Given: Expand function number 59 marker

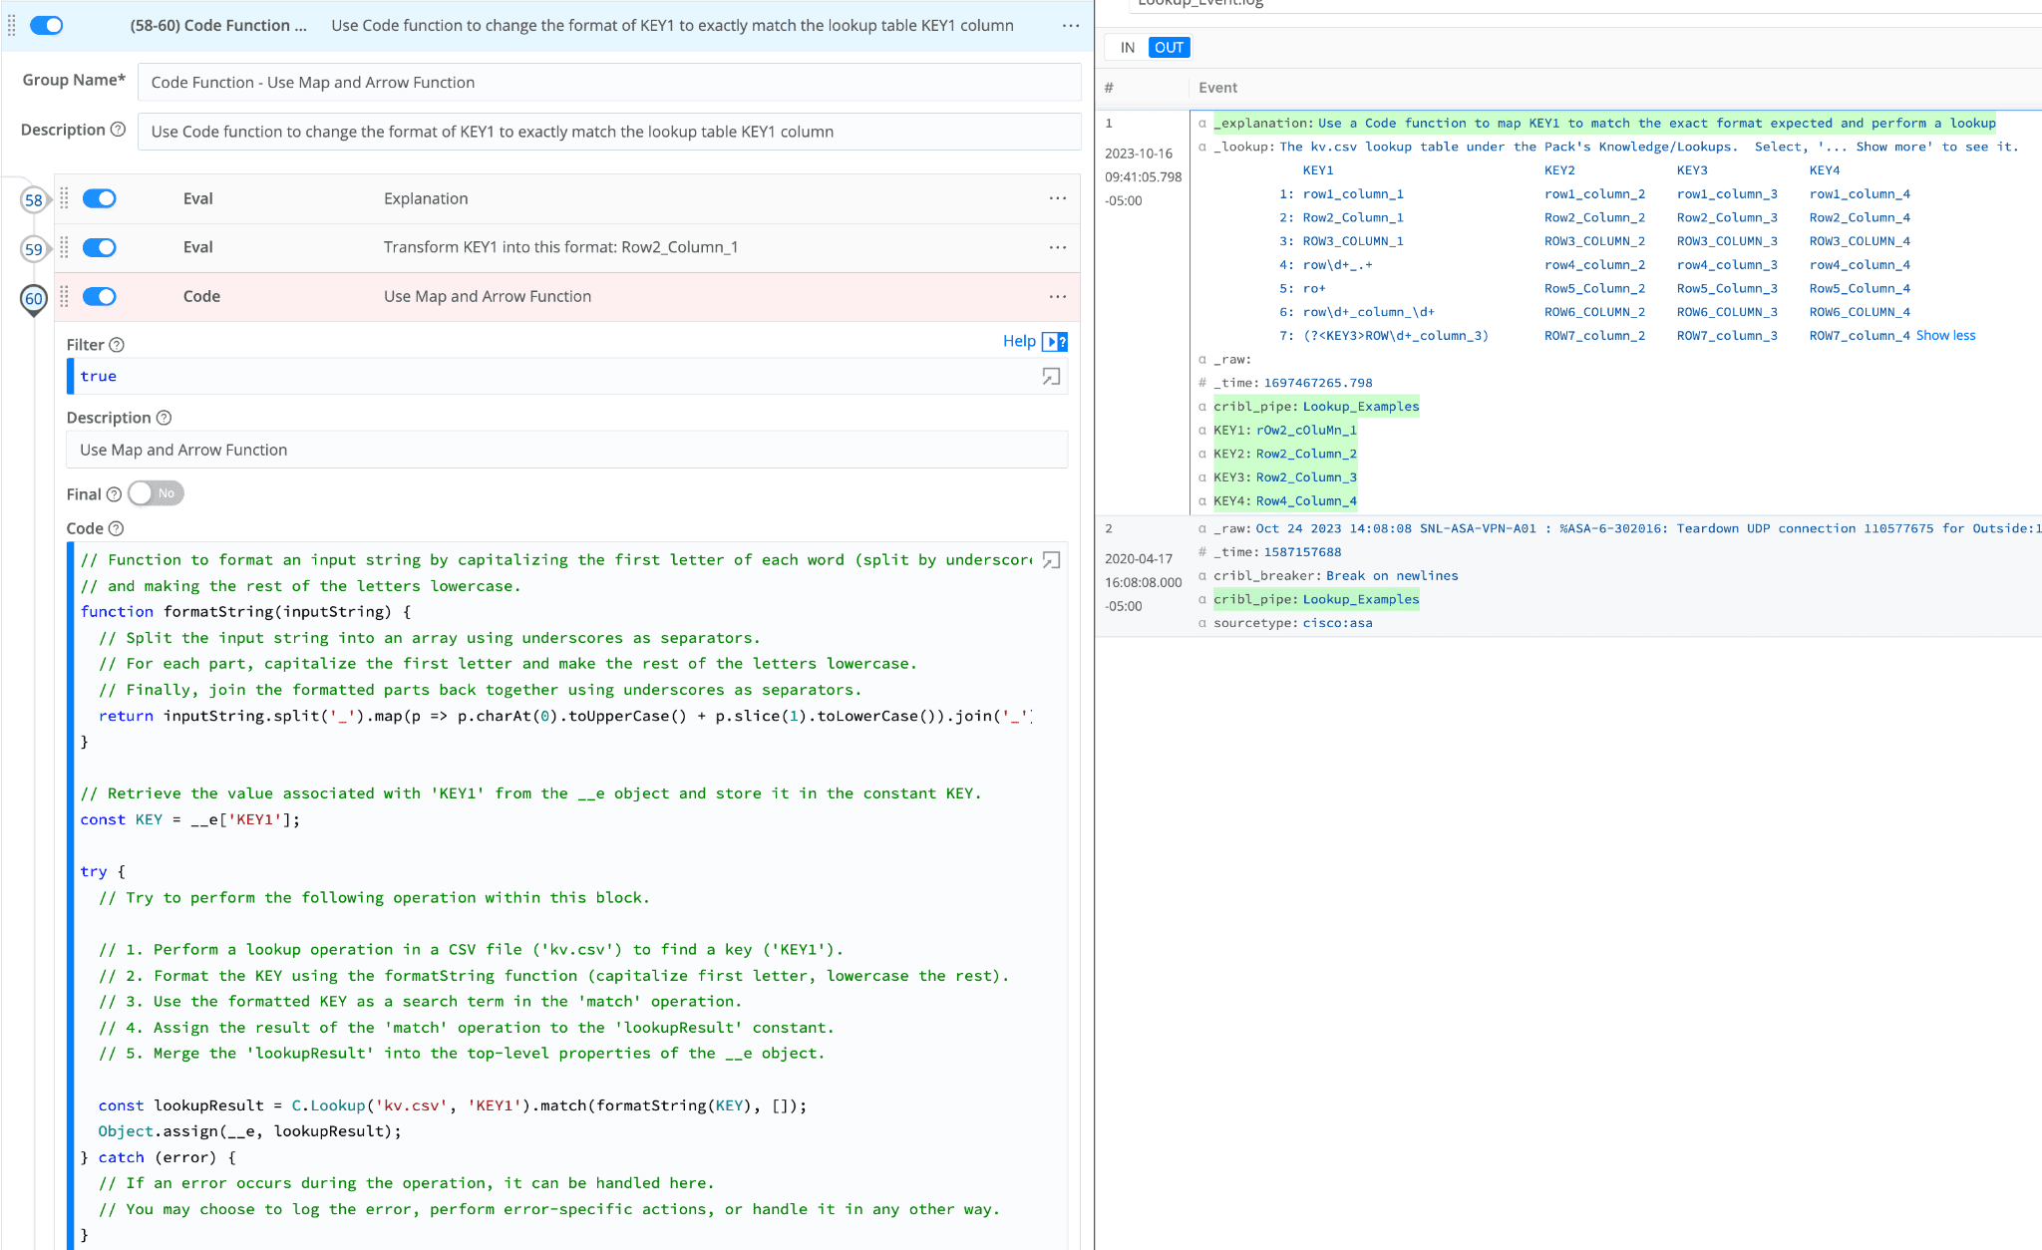Looking at the screenshot, I should tap(34, 248).
